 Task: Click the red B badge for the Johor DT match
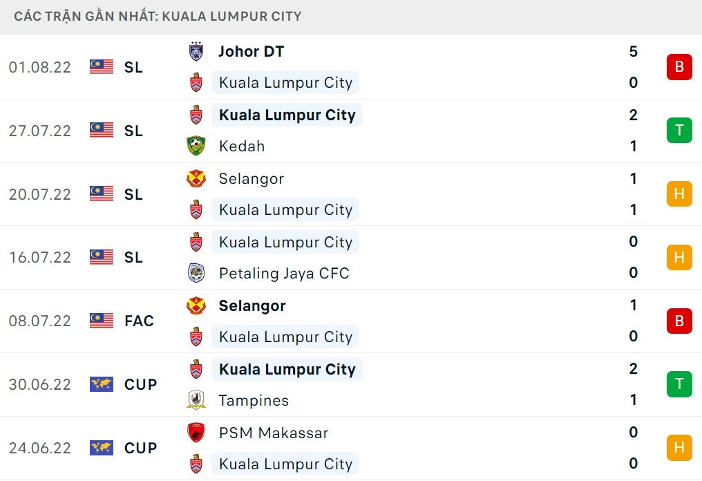679,67
